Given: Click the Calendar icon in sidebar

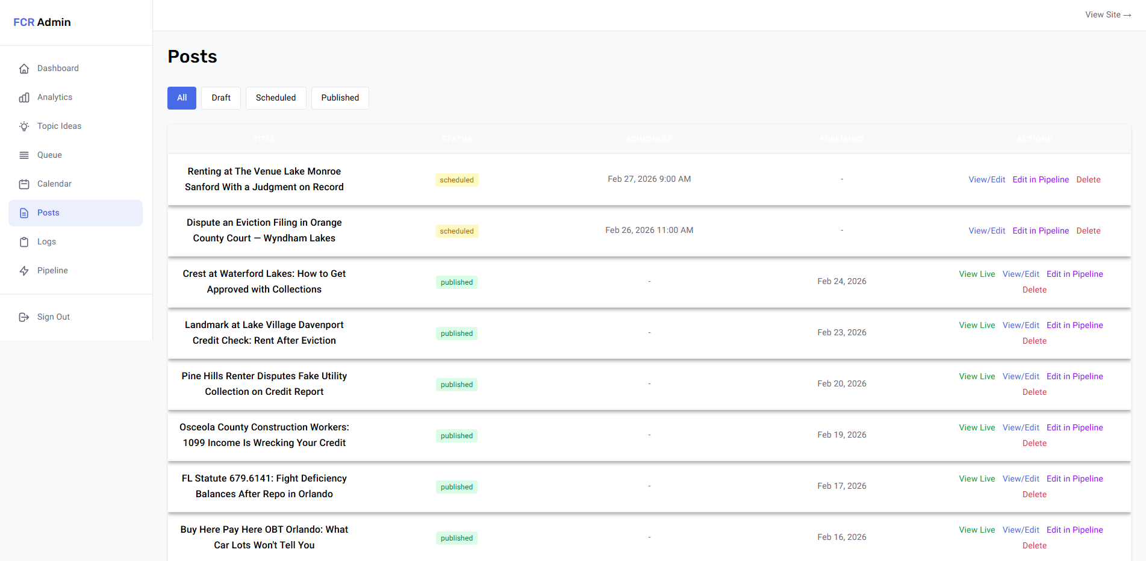Looking at the screenshot, I should [x=24, y=184].
